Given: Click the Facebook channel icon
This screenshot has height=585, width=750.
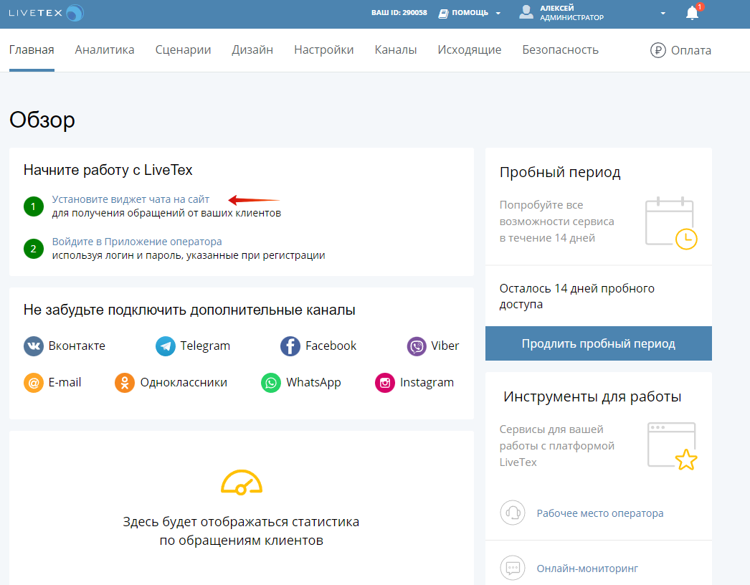Looking at the screenshot, I should [x=290, y=346].
